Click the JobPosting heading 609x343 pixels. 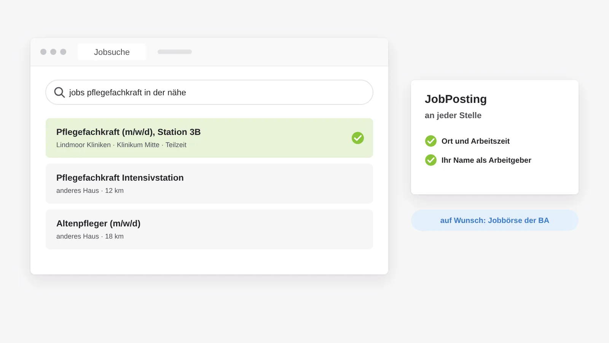pos(456,99)
